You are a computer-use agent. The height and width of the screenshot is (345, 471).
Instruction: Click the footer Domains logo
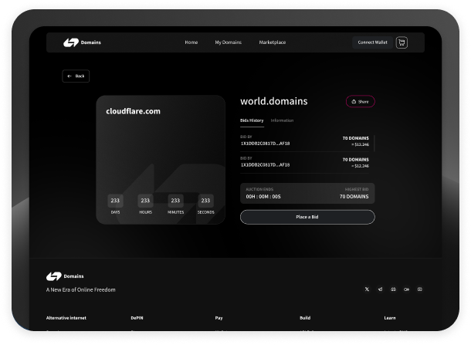65,276
